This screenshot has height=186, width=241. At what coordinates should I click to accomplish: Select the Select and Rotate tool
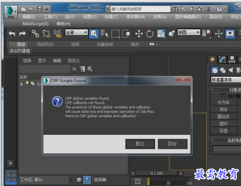(150, 34)
